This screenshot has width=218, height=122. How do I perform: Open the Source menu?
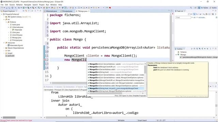12,5
